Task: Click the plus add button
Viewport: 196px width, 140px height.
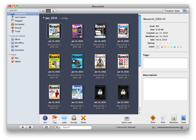Action: 23,127
